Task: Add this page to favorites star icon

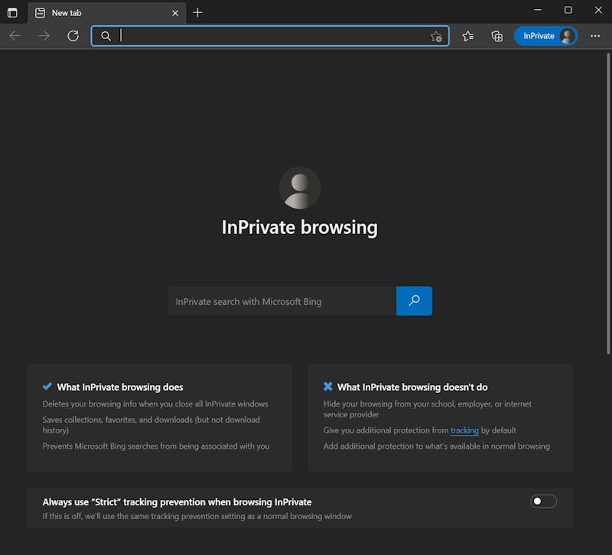Action: pos(436,36)
